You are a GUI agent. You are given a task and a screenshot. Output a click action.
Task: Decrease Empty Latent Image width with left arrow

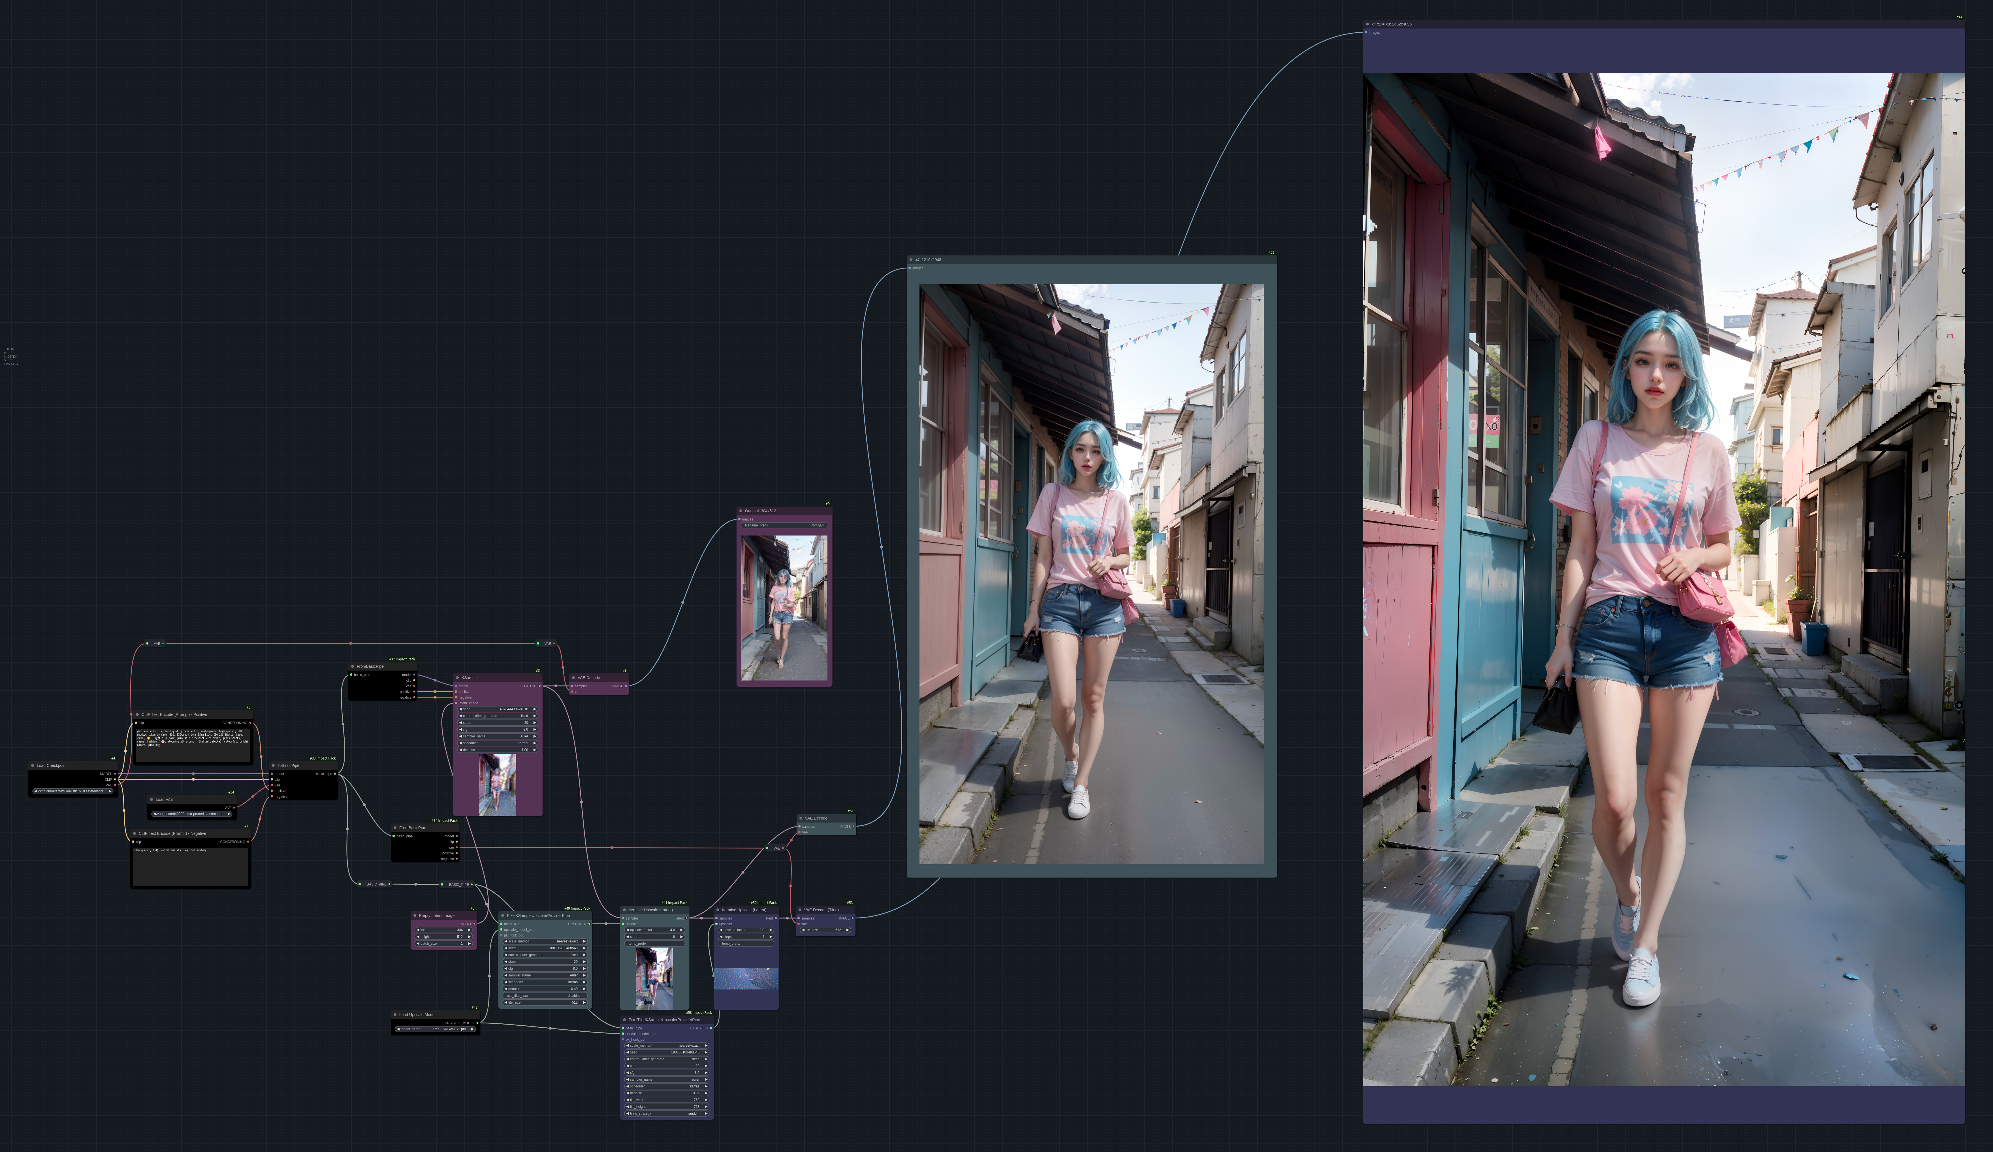[x=418, y=930]
